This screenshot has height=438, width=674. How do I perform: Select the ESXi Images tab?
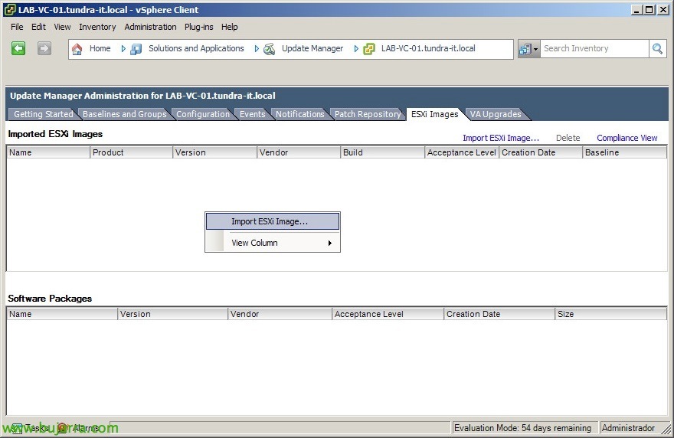(x=434, y=114)
